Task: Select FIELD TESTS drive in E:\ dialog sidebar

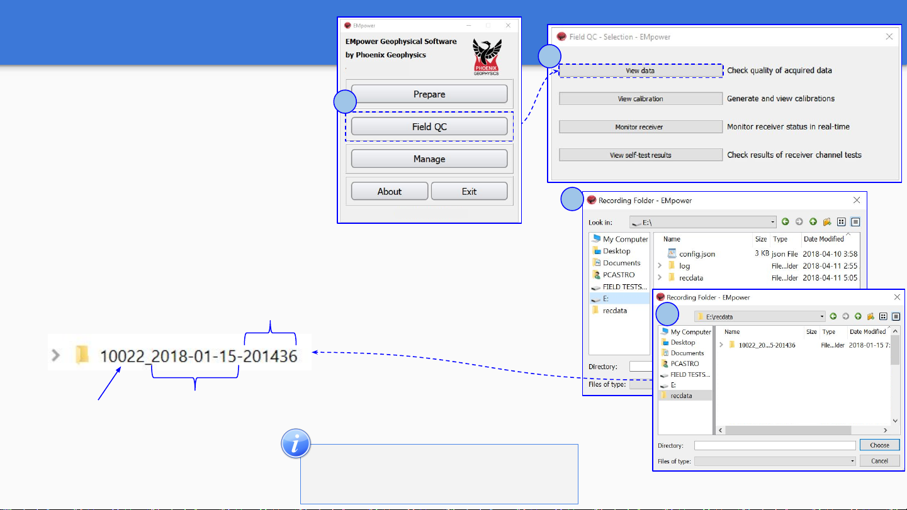Action: pos(620,287)
